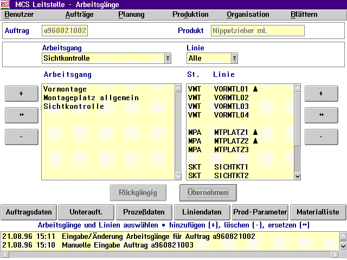Open the Prozeßdaten section
The width and height of the screenshot is (347, 260).
click(x=144, y=211)
